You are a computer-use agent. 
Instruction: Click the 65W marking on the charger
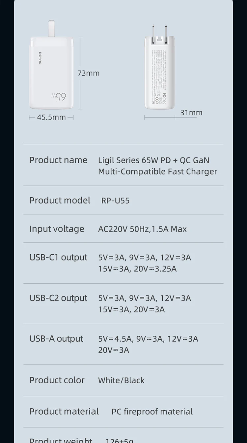pyautogui.click(x=59, y=97)
